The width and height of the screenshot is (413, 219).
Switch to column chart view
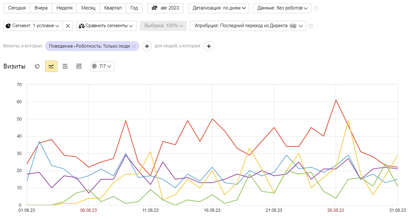coord(79,66)
